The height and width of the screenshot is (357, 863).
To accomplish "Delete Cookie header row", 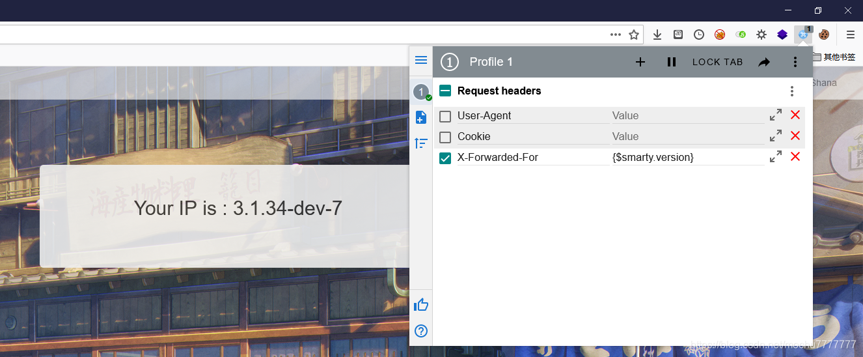I will 795,136.
